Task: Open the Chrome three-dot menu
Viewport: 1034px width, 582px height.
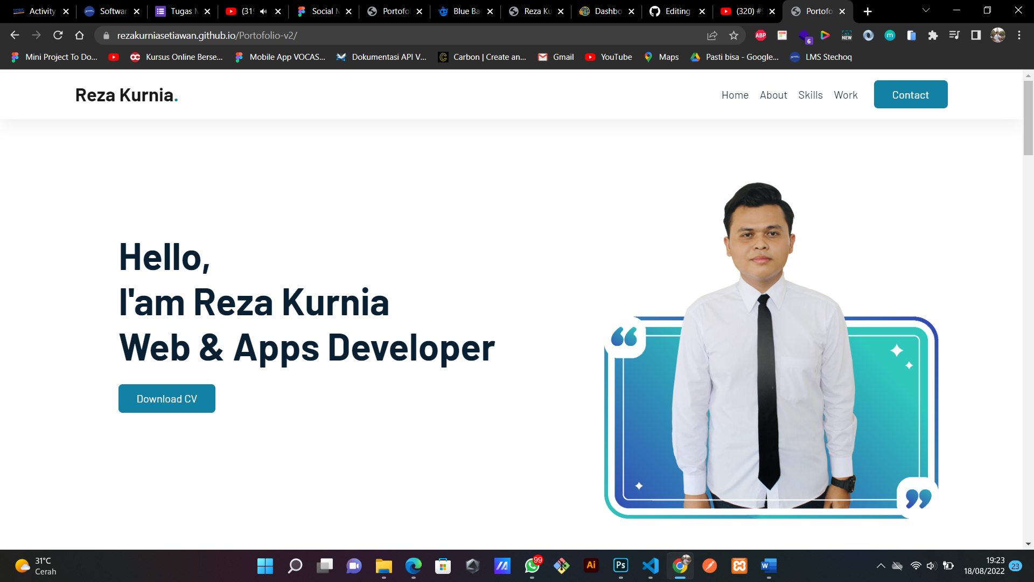Action: coord(1019,35)
